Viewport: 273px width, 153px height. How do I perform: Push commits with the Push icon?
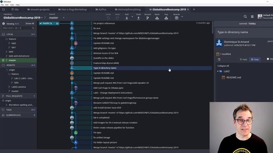click(138, 18)
